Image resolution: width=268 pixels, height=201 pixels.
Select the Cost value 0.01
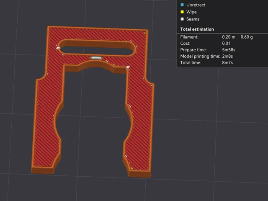click(226, 44)
